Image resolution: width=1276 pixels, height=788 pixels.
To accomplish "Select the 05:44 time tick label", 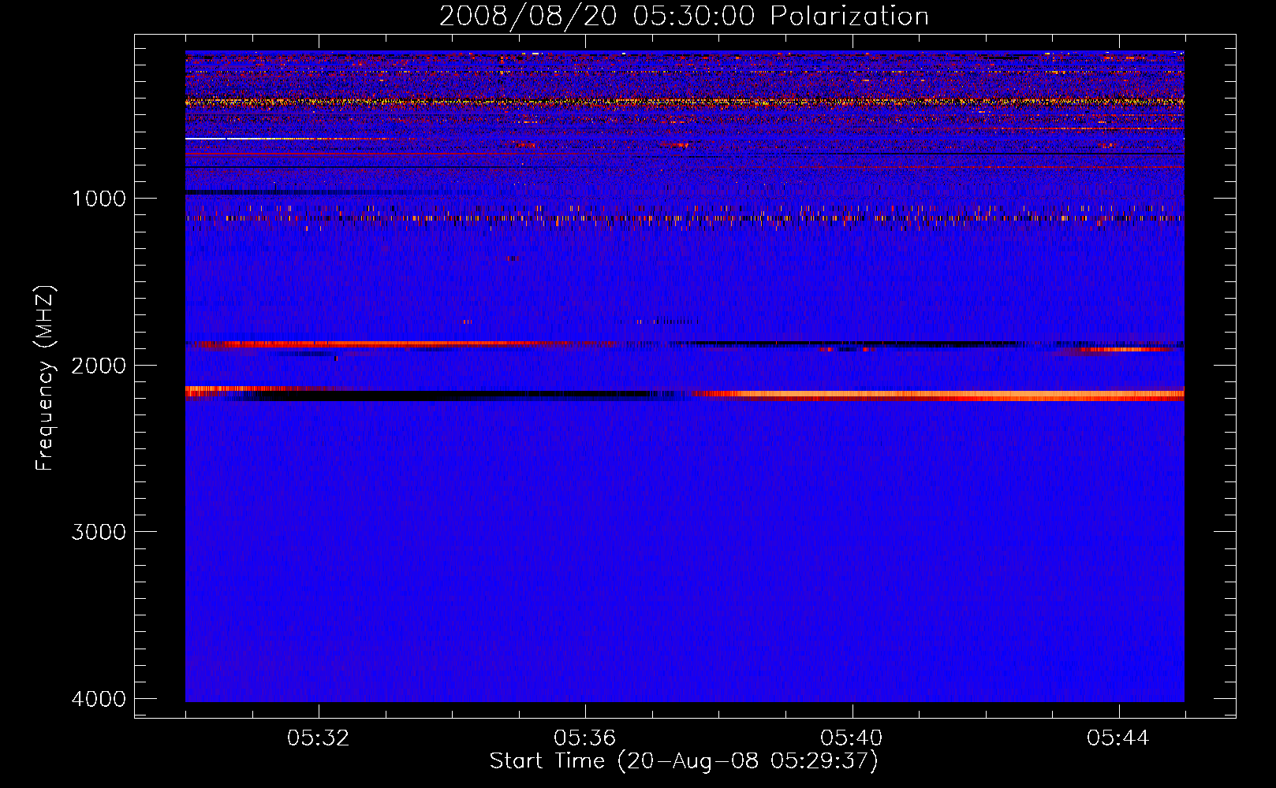I will pos(1118,738).
